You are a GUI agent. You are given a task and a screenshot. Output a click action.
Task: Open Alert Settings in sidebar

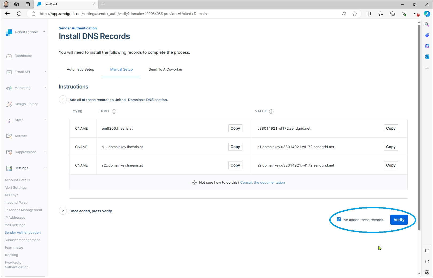16,188
